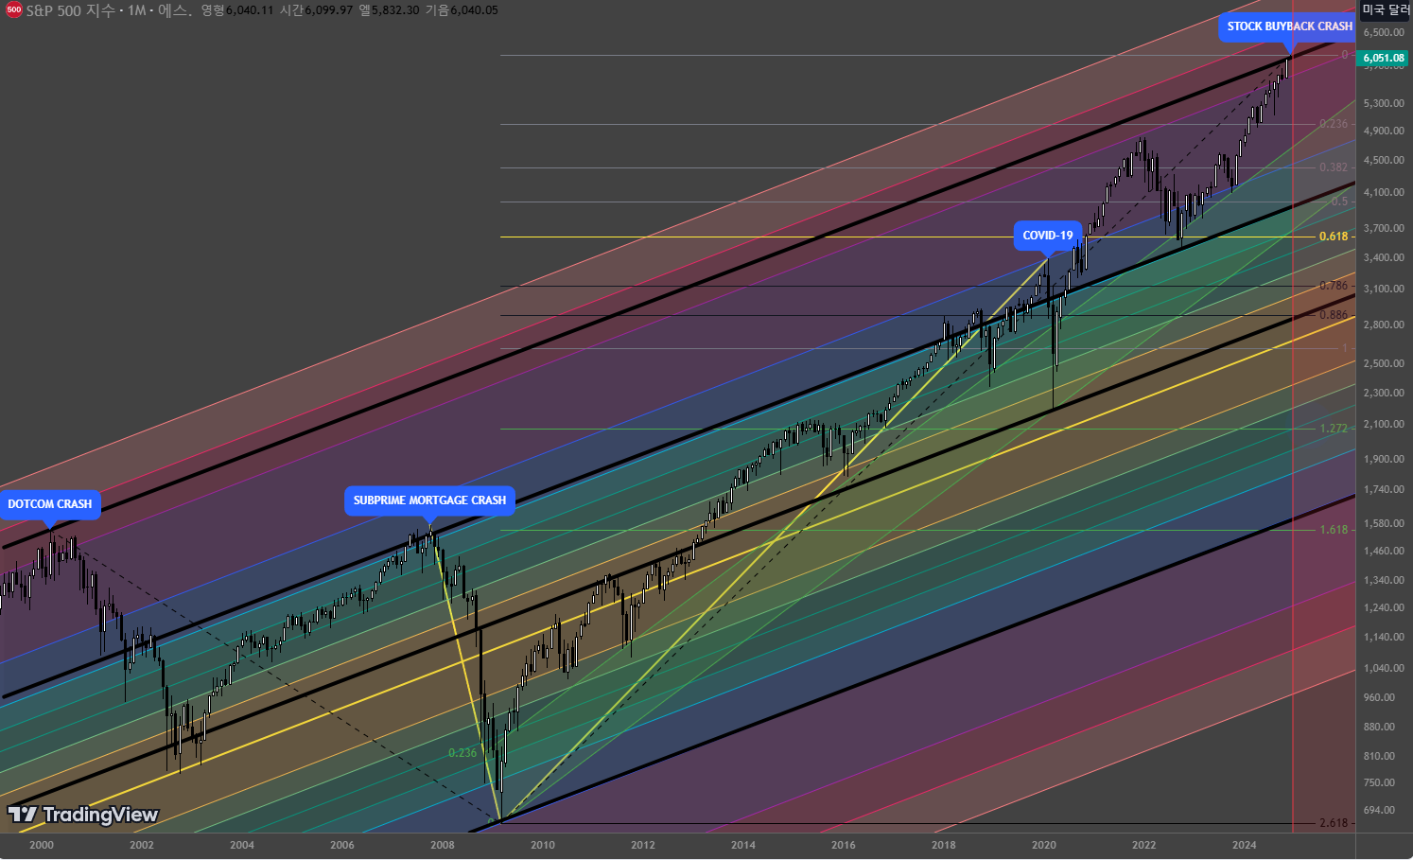Select the COVID-19 callout label

tap(1048, 236)
